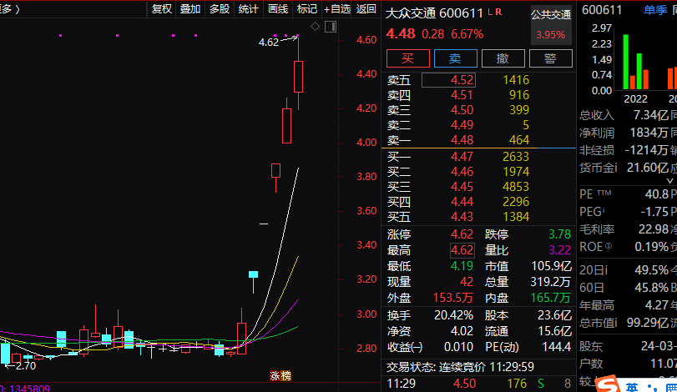Click the 警 alert button
The width and height of the screenshot is (677, 392).
[550, 58]
